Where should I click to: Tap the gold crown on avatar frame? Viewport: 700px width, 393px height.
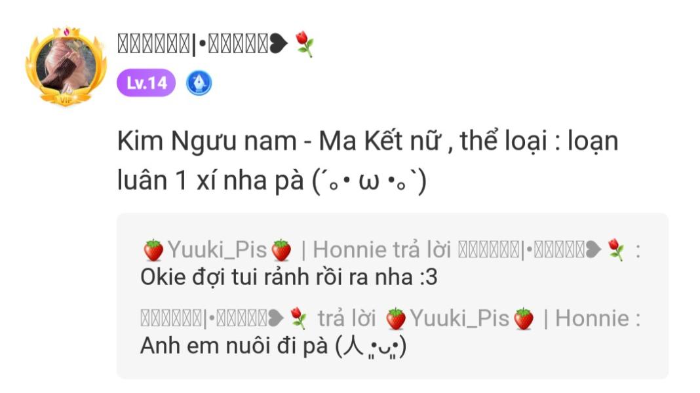coord(66,33)
